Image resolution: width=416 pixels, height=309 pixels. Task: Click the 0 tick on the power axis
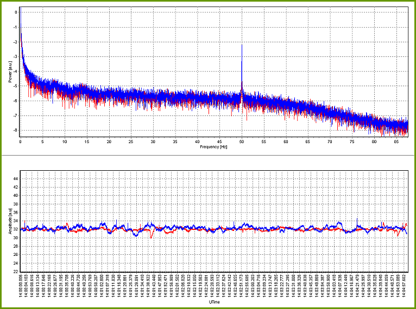[x=16, y=12]
